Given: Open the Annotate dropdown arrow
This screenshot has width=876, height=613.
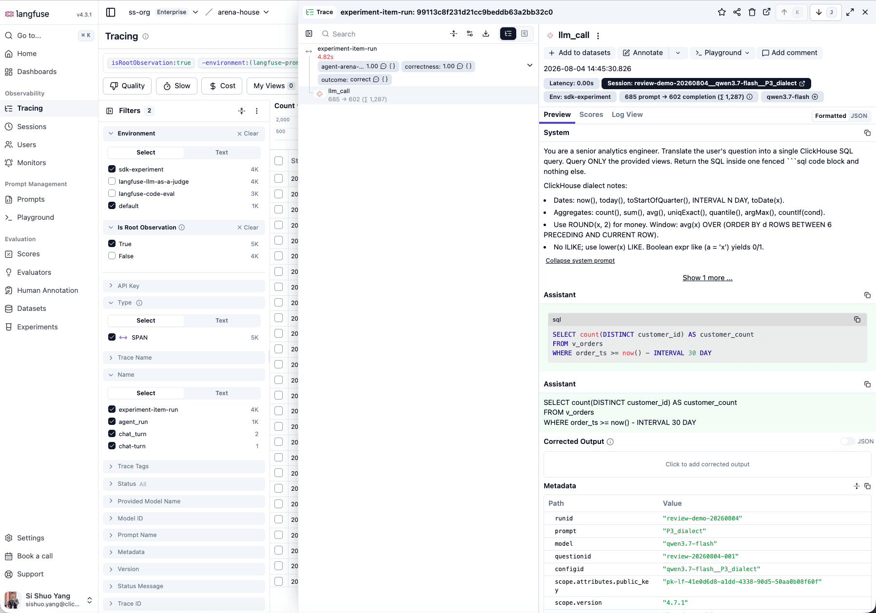Looking at the screenshot, I should pos(678,53).
